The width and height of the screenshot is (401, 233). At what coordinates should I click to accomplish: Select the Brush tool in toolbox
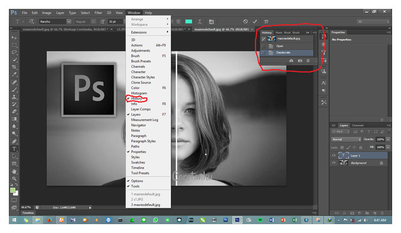[x=14, y=90]
